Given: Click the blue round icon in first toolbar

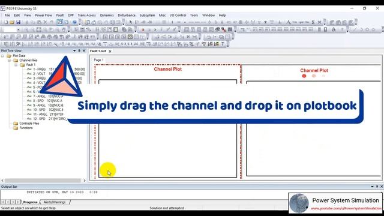Looking at the screenshot, I should coord(74,22).
